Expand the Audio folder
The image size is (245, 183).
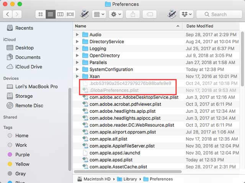(77, 34)
